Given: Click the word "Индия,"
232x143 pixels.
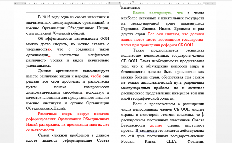Looking at the screenshot, I should [x=165, y=29].
